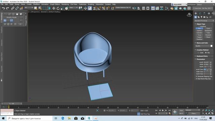Expand the Keyboard Entry rollout

point(202,56)
